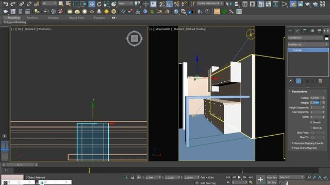Viewport: 330px width, 185px height.
Task: Toggle the Set Key button
Action: click(272, 182)
